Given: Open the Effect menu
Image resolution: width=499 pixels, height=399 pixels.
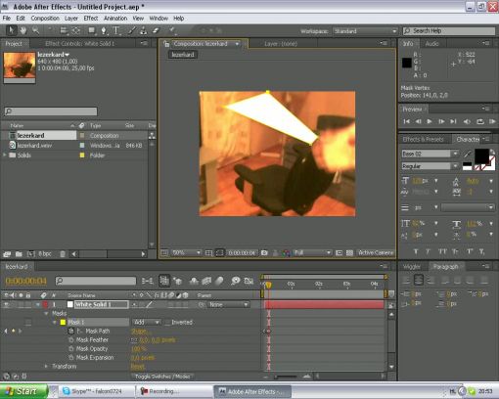Looking at the screenshot, I should (x=91, y=19).
